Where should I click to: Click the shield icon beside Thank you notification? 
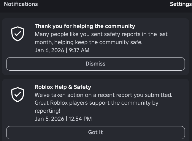click(18, 34)
